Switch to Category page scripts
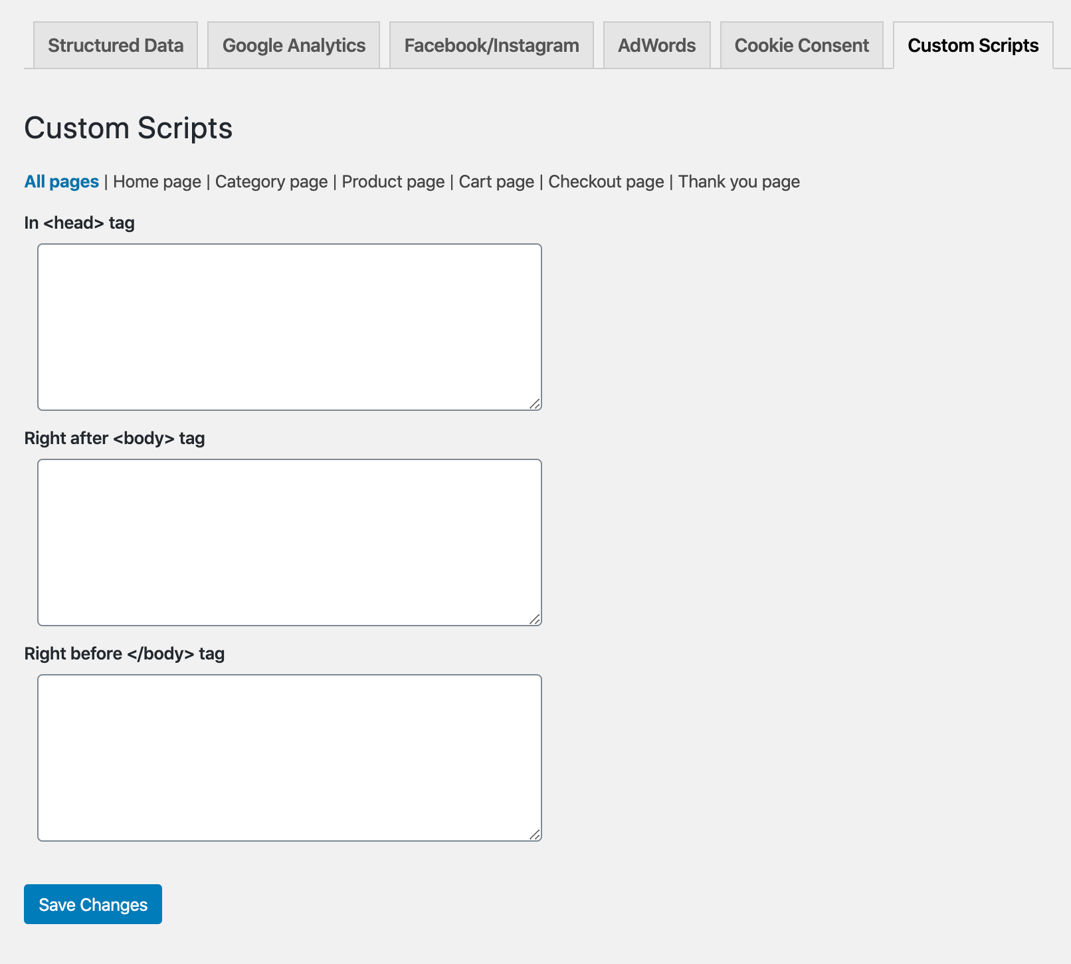This screenshot has height=964, width=1071. coord(271,181)
